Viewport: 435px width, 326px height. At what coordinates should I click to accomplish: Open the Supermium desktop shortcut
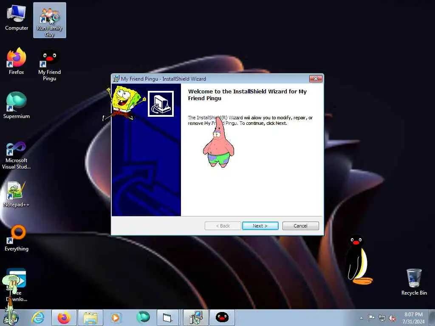point(17,105)
